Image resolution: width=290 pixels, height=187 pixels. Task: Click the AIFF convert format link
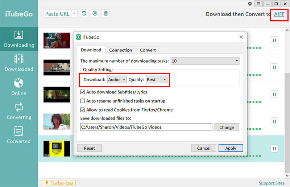(279, 14)
